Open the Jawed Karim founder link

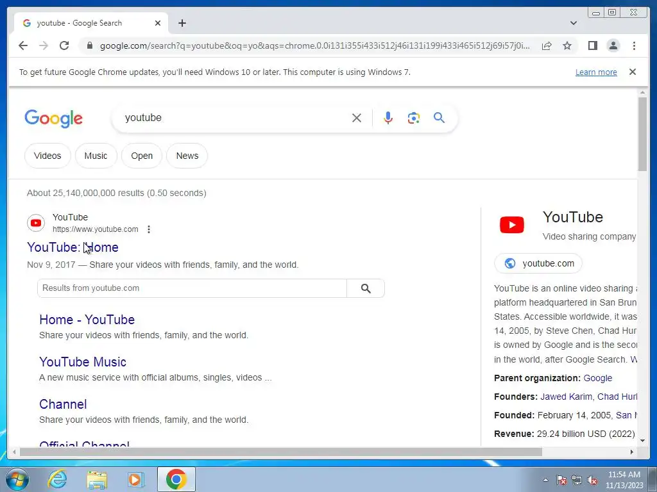pos(566,397)
